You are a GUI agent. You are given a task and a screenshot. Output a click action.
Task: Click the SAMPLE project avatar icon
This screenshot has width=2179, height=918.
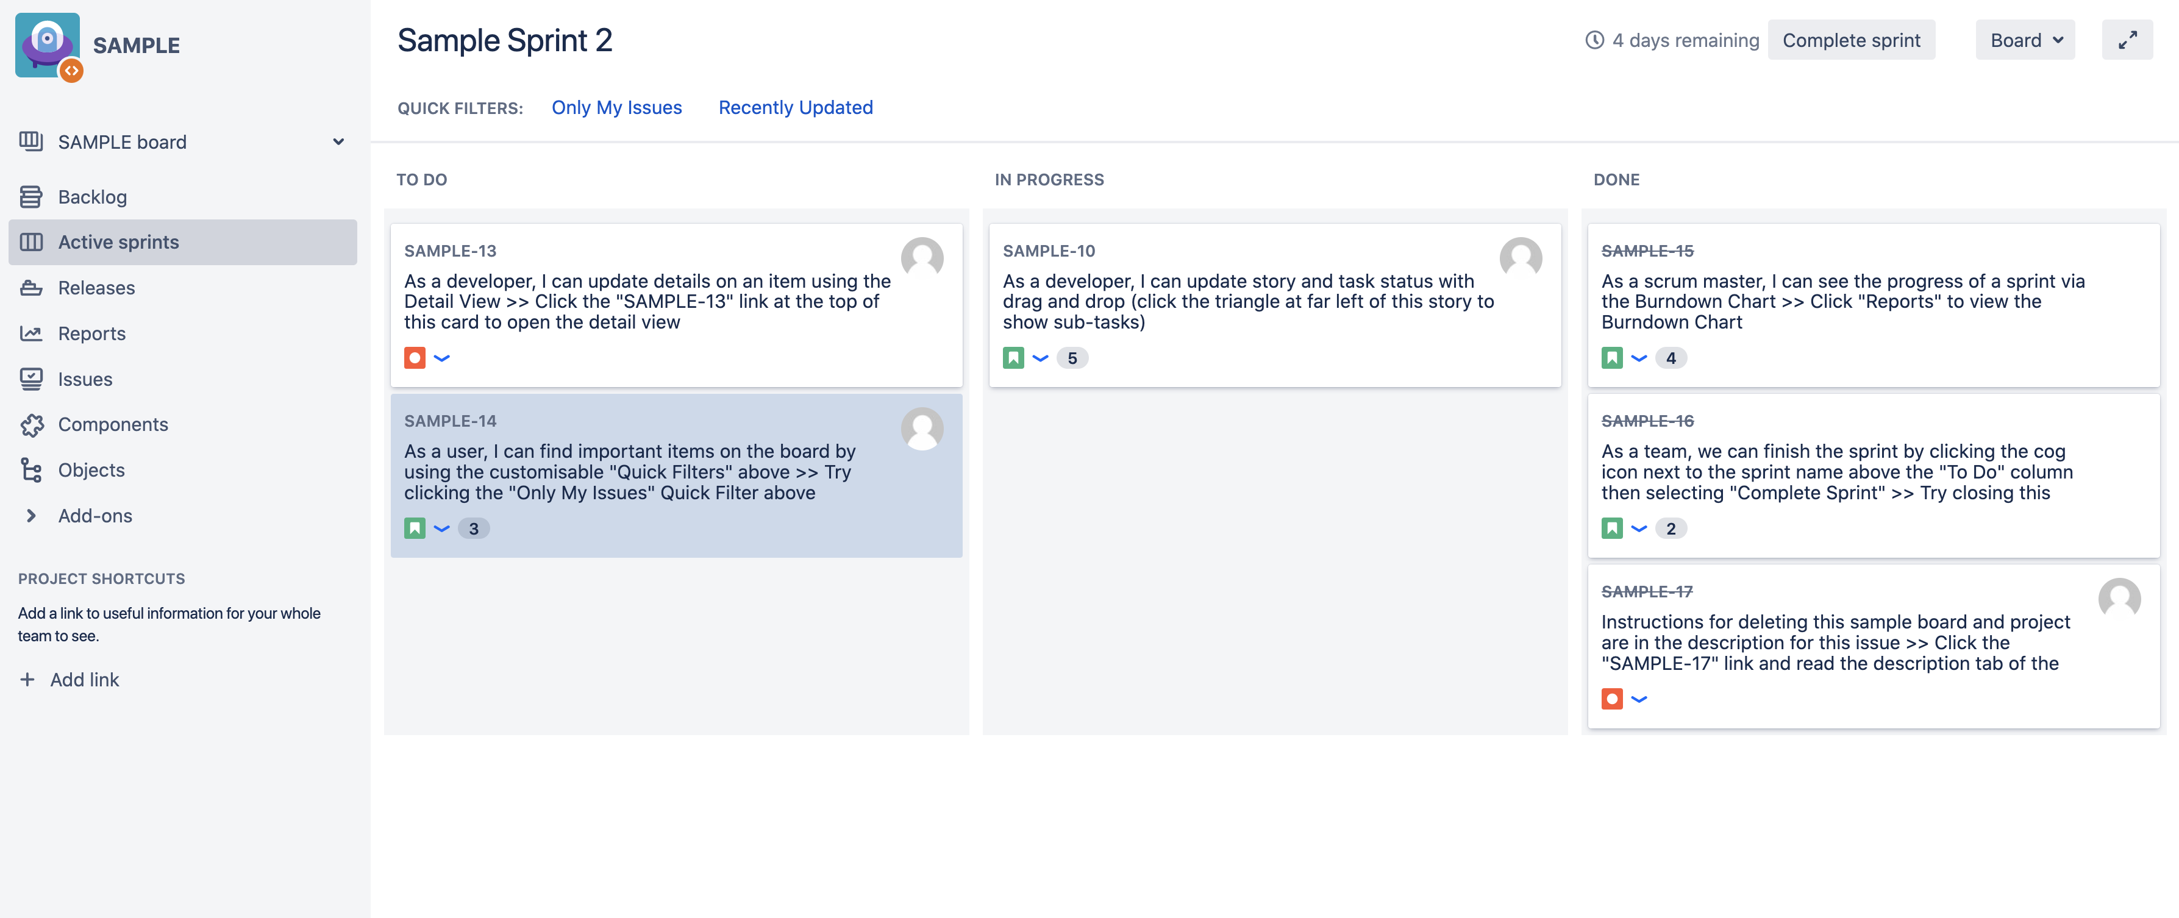[x=48, y=46]
